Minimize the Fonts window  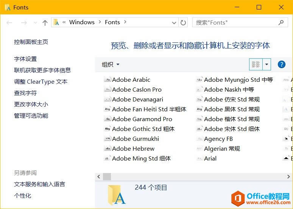click(x=237, y=7)
